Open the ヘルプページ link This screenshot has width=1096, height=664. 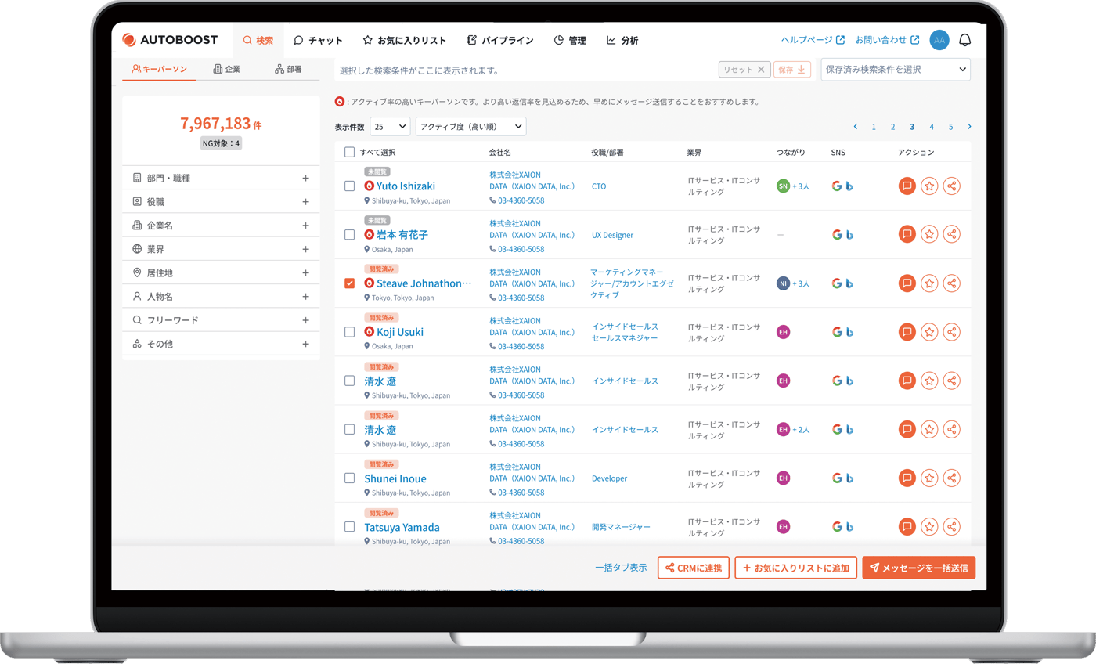coord(813,40)
